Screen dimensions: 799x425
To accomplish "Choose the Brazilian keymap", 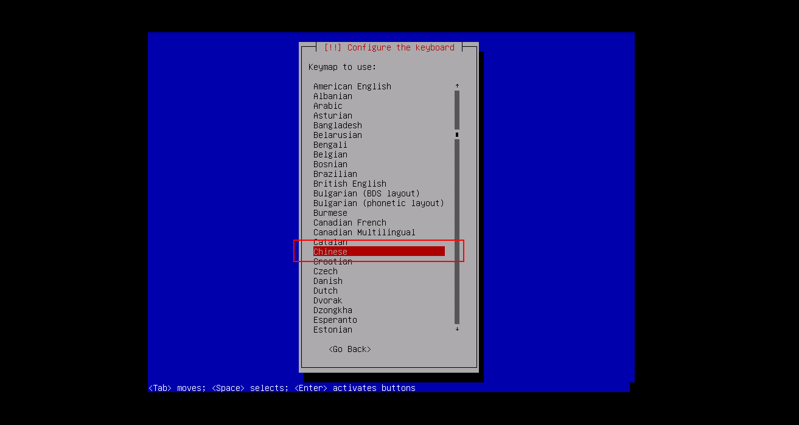I will [335, 174].
